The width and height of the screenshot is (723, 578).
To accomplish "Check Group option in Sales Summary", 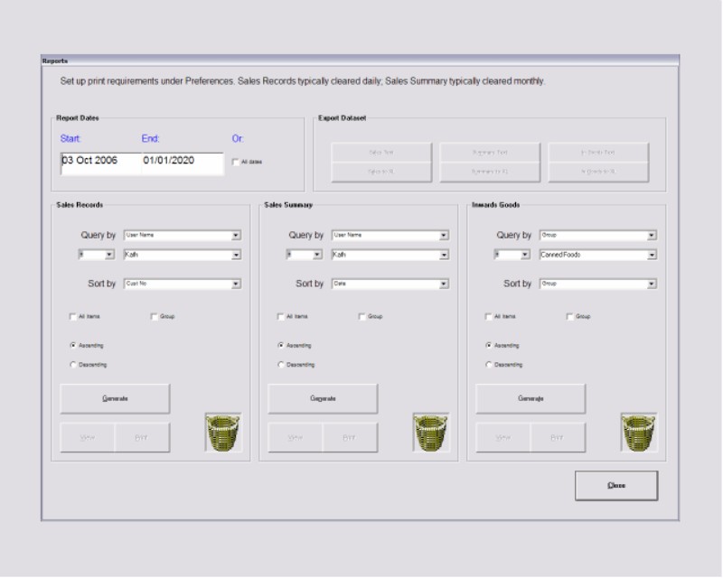I will pos(362,317).
